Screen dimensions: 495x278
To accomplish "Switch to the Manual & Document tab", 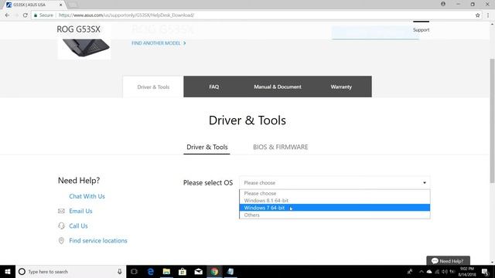I will 278,86.
